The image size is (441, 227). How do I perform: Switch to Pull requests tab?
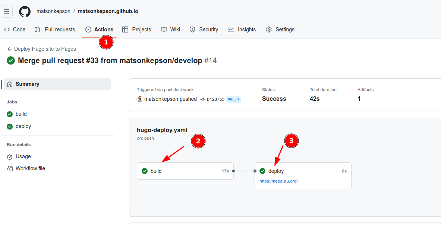(55, 29)
